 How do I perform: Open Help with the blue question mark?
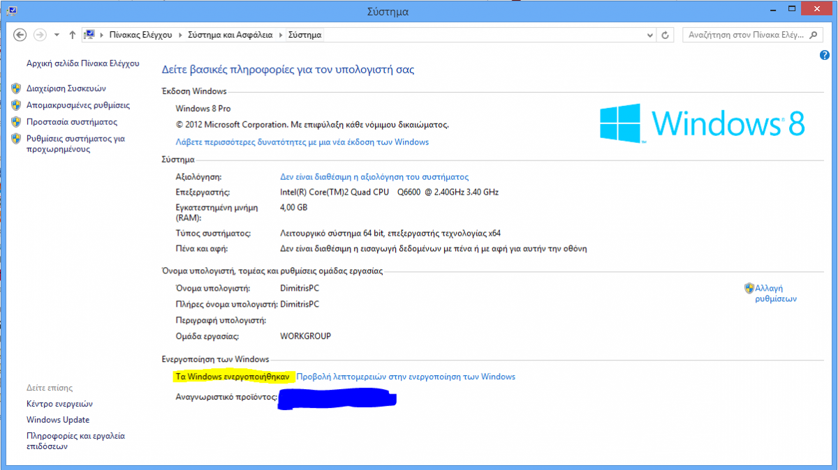(825, 55)
